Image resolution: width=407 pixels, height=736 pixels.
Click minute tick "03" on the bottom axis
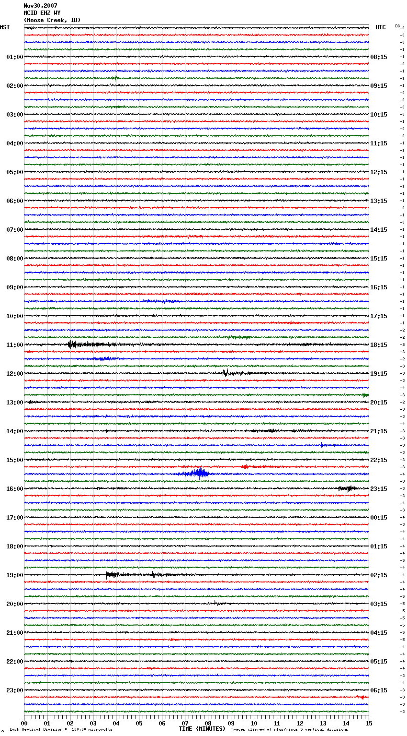point(93,723)
